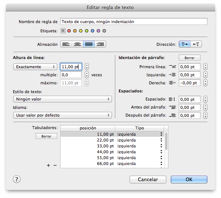The width and height of the screenshot is (221, 198).
Task: Focus the rule name text field
Action: [x=134, y=22]
